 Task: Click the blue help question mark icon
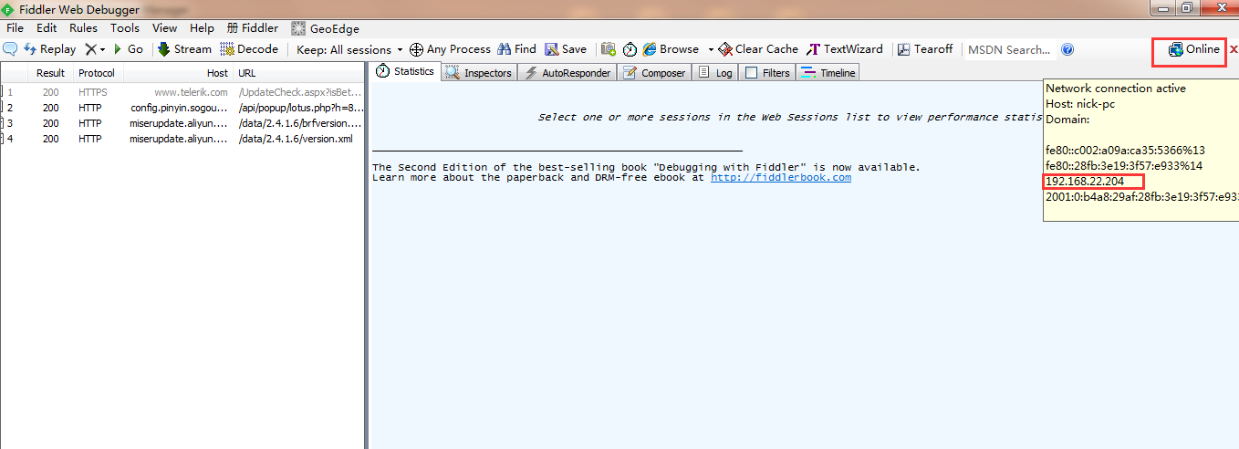pos(1067,49)
